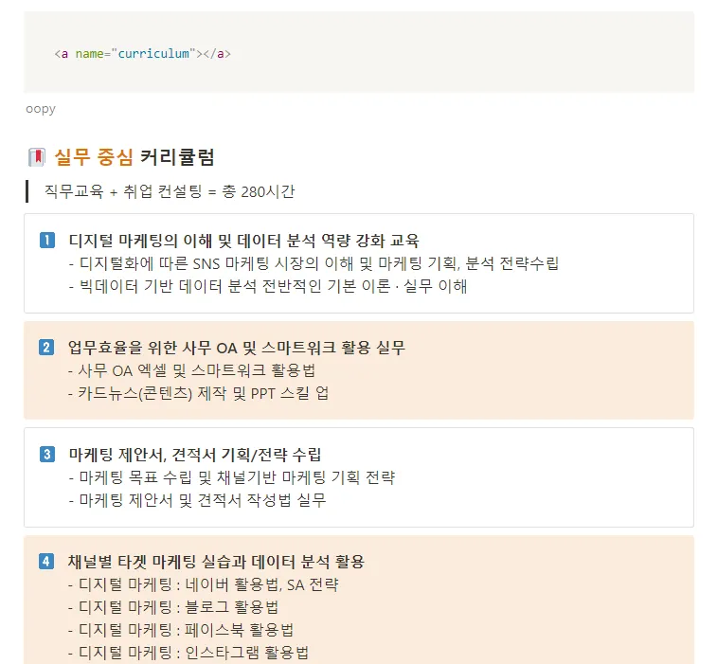
Task: Click the 마케팅 제안서 및 견적서 작성법 line
Action: point(197,500)
